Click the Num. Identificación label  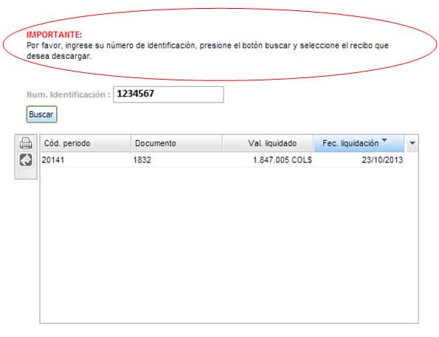(69, 95)
